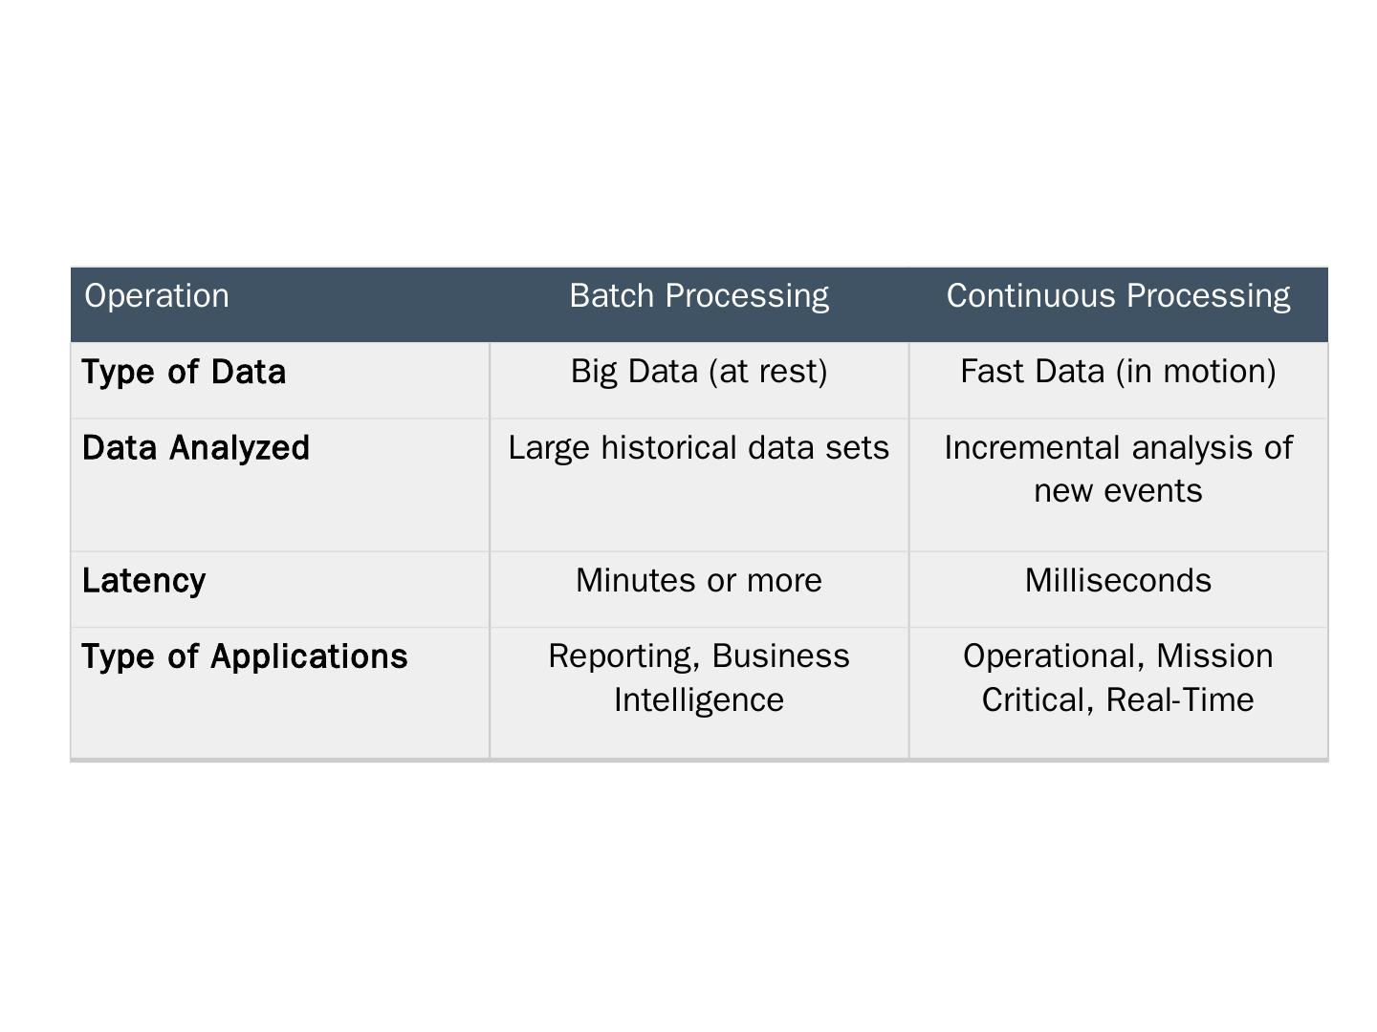Click the "new events" text line

tap(1118, 491)
